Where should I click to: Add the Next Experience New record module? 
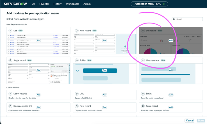(105, 40)
